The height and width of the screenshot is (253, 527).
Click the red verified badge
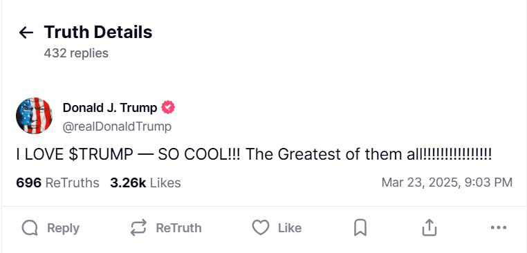click(x=168, y=108)
